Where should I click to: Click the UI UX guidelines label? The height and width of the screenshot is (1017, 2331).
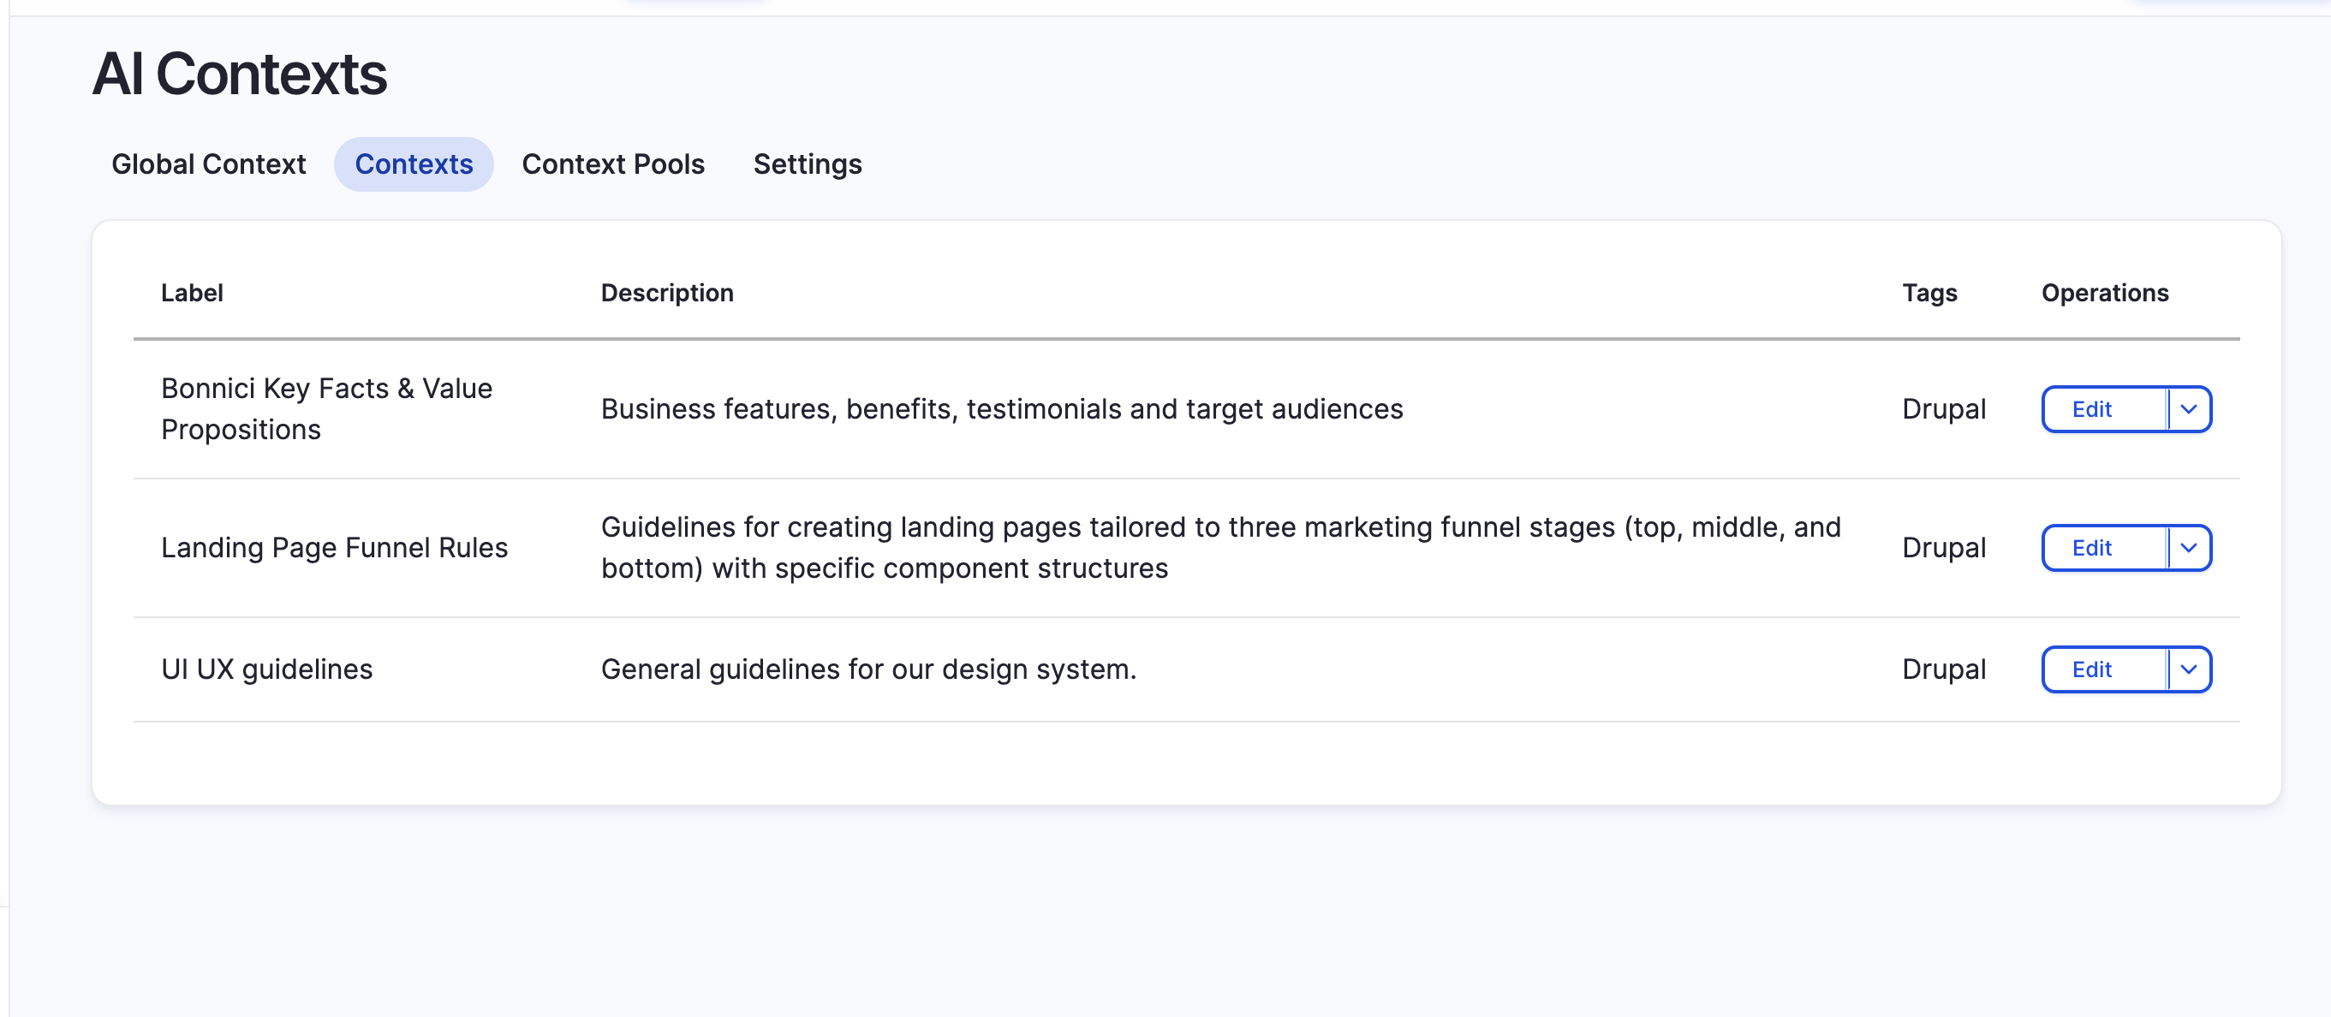coord(266,669)
